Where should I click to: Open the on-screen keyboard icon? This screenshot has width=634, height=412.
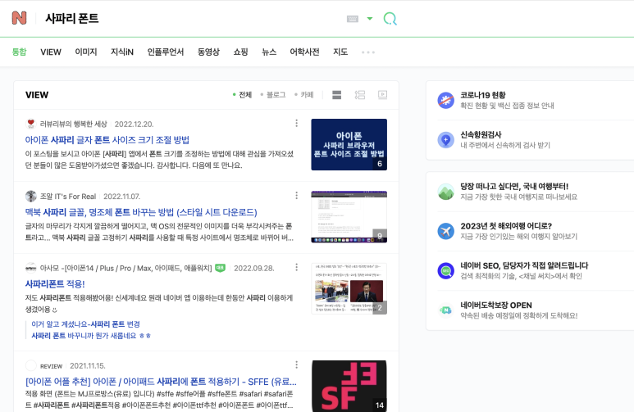click(353, 19)
